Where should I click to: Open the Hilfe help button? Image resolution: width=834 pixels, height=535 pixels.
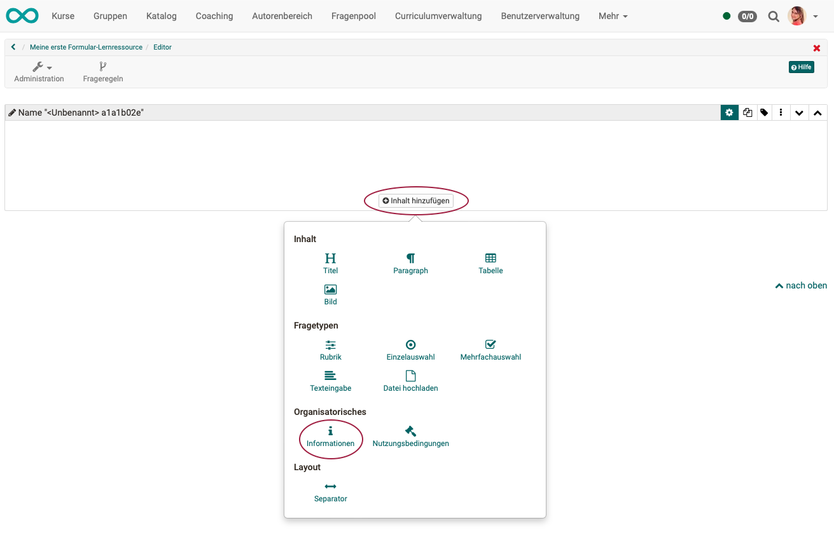coord(801,67)
